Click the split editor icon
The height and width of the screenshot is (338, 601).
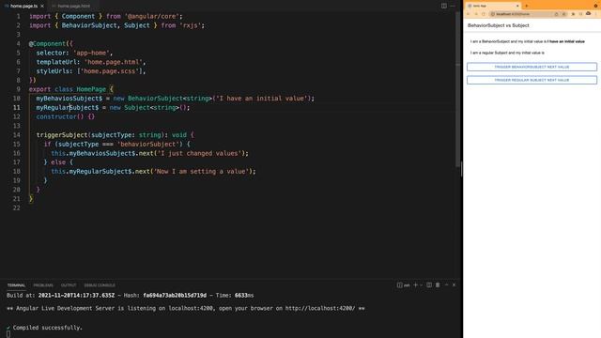coord(444,6)
